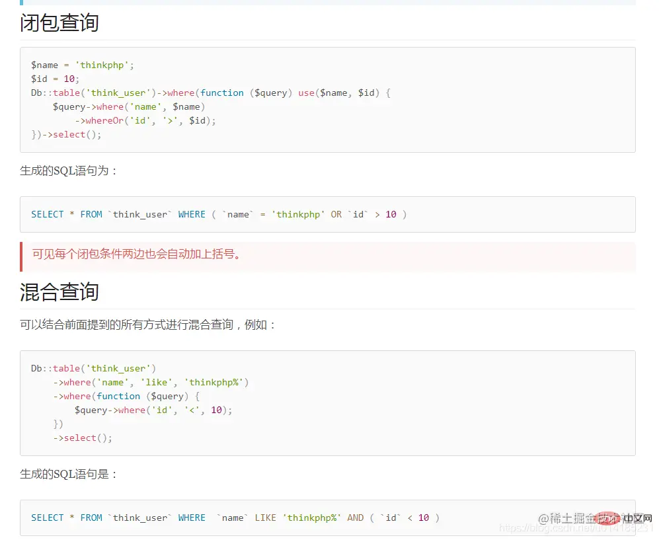This screenshot has height=540, width=659.
Task: Click the })->select(); line
Action: pos(66,134)
